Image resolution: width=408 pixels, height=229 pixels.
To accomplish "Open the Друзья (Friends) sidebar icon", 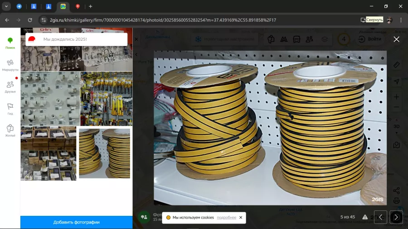I will (x=10, y=86).
